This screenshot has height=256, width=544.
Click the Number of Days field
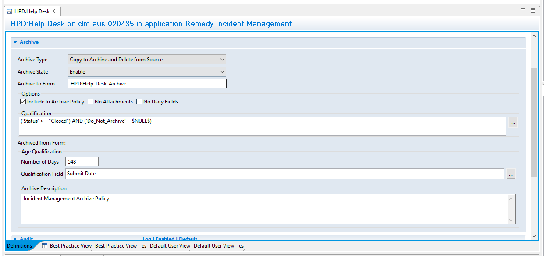pos(82,162)
